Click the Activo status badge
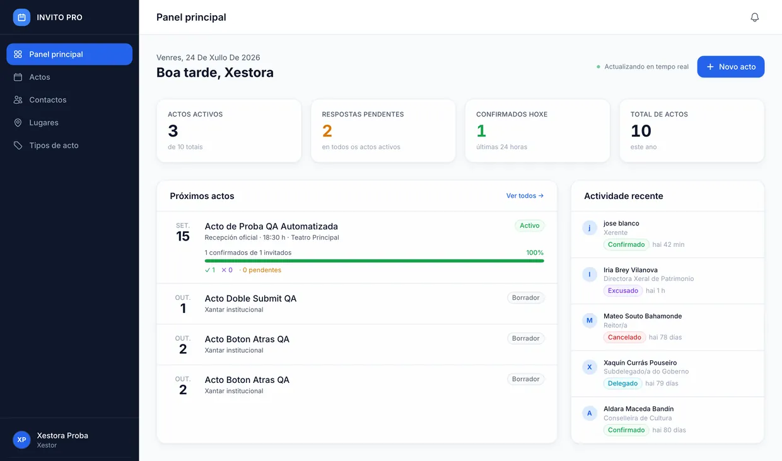782x461 pixels. 529,225
